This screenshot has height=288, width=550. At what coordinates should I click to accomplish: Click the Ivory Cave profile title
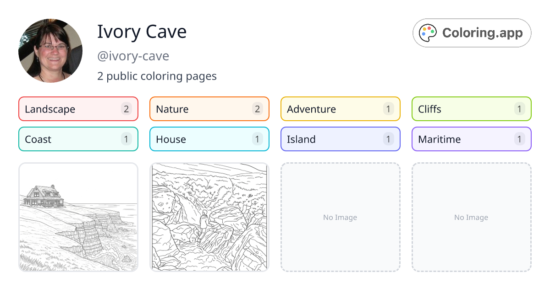pyautogui.click(x=142, y=32)
